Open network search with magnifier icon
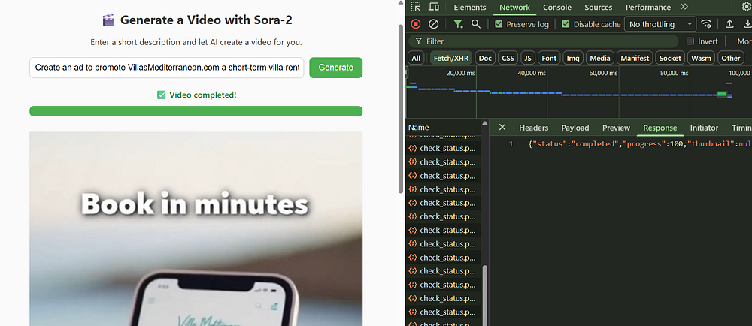The height and width of the screenshot is (326, 752). coord(476,24)
